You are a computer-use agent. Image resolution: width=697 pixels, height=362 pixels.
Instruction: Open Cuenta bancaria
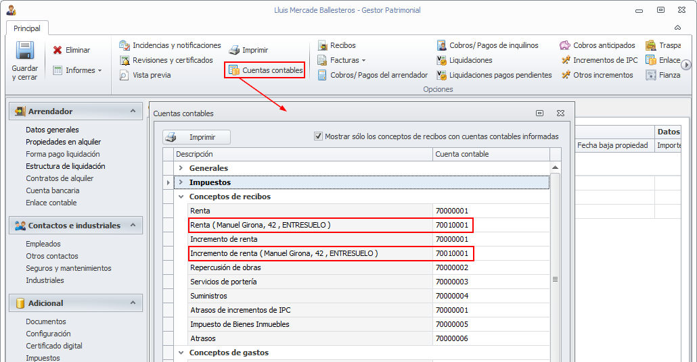(x=53, y=190)
